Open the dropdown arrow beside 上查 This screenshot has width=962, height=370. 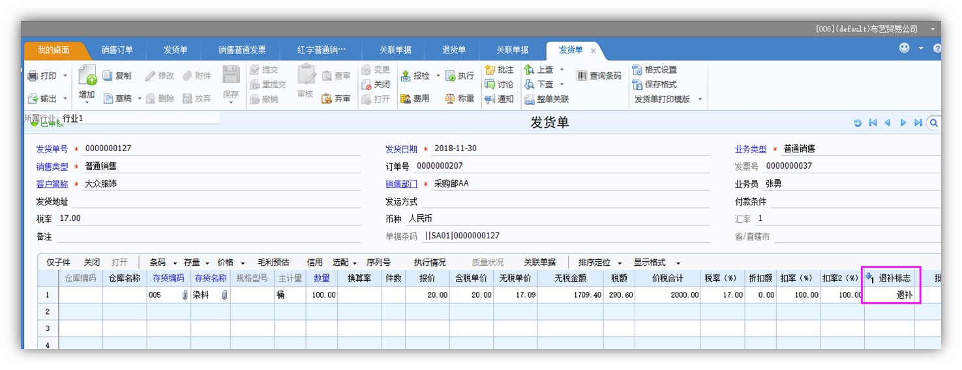pos(562,70)
